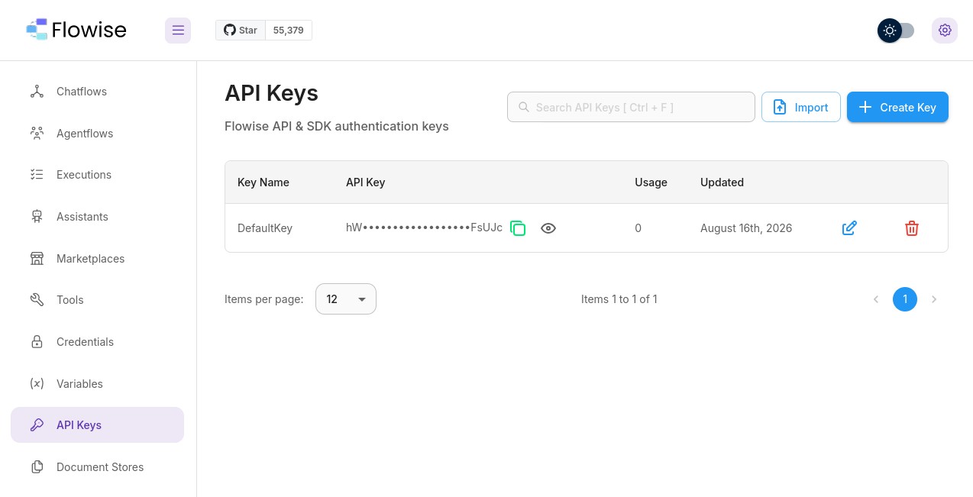Copy the DefaultKey API key
The image size is (973, 497).
tap(518, 228)
